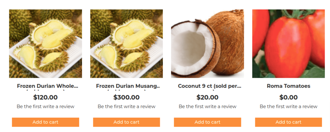Open the Coconut 9 ct title link
The height and width of the screenshot is (132, 330).
coord(210,86)
